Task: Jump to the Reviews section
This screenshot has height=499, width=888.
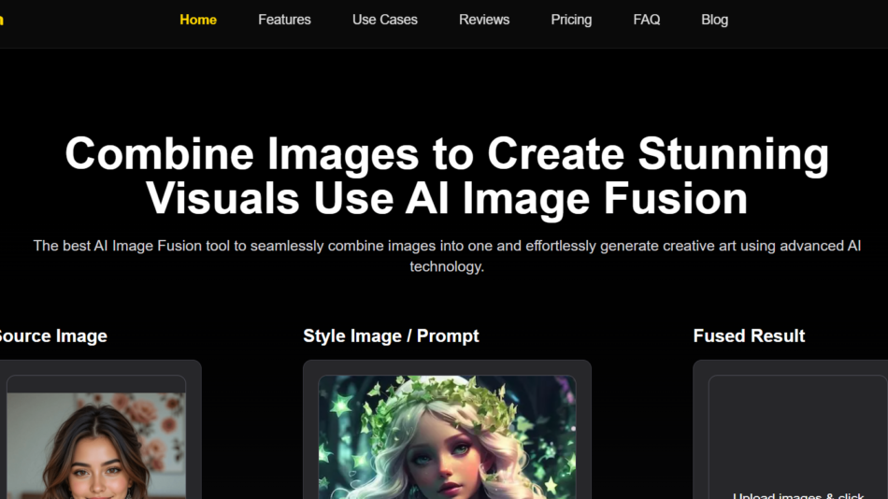Action: (484, 20)
